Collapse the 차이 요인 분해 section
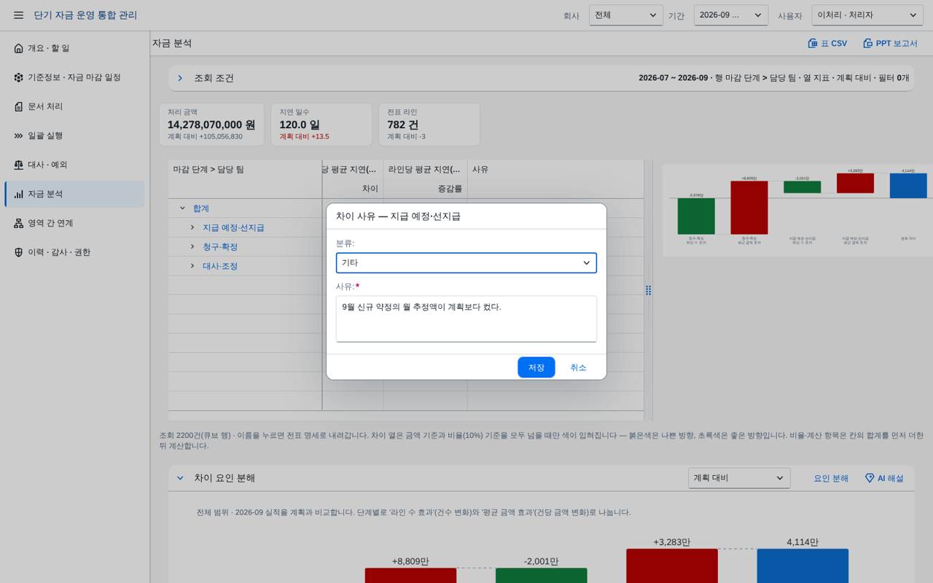 180,478
